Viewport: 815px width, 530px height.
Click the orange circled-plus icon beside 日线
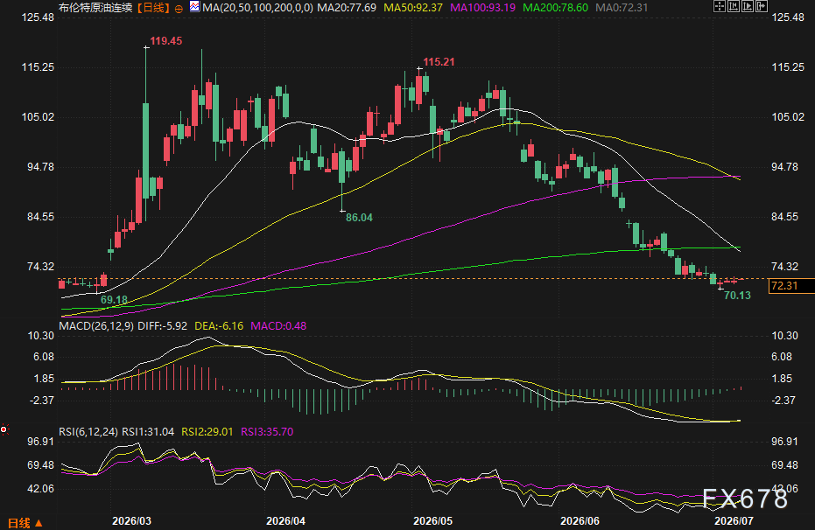pos(179,8)
